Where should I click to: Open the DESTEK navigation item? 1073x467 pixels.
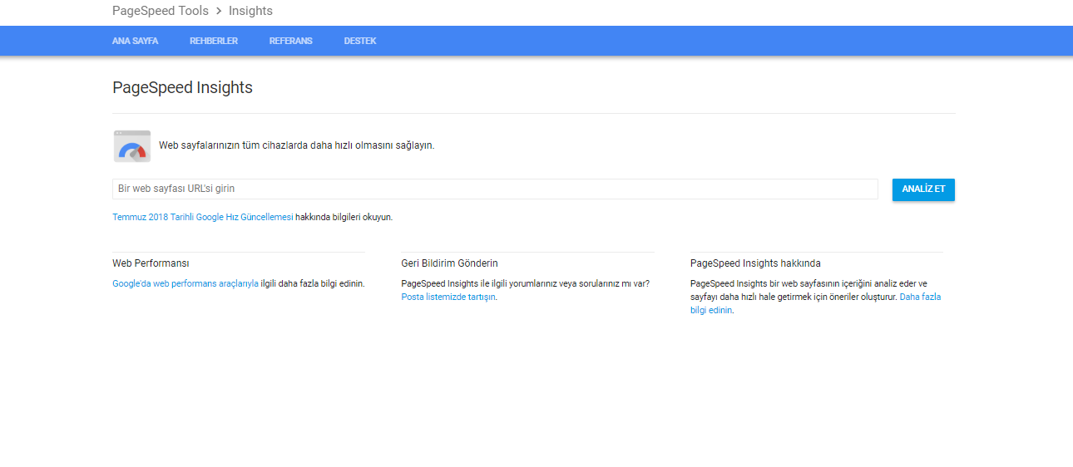coord(360,41)
